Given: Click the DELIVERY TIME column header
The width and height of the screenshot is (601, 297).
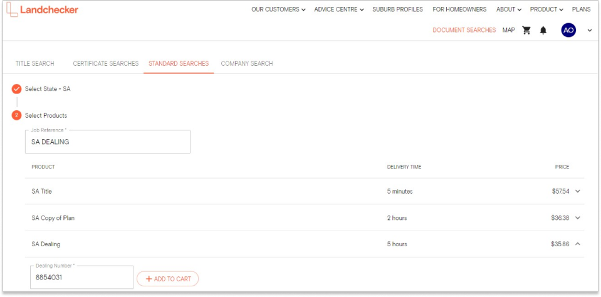Looking at the screenshot, I should [404, 167].
